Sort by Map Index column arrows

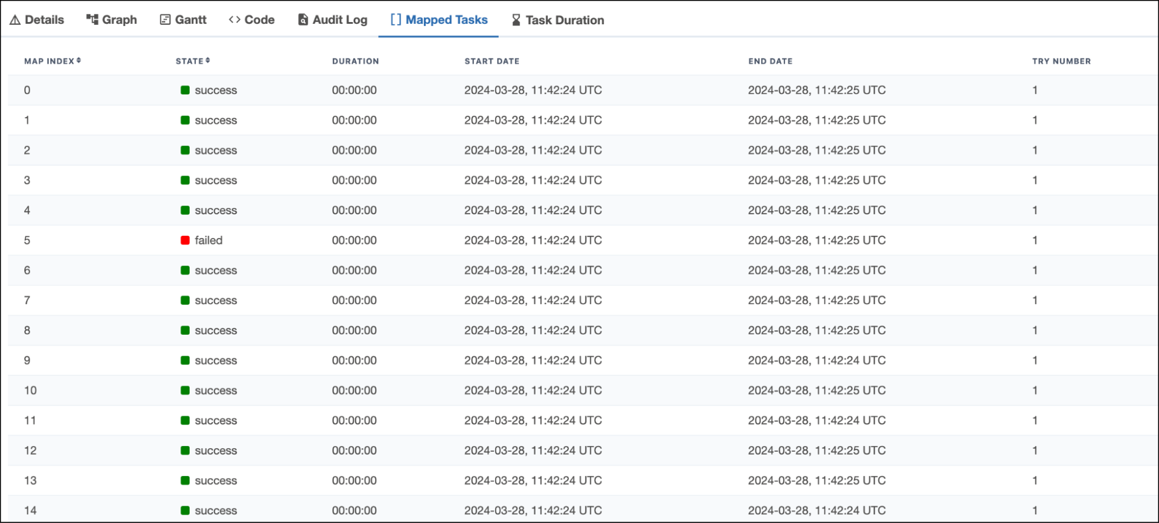[x=79, y=60]
